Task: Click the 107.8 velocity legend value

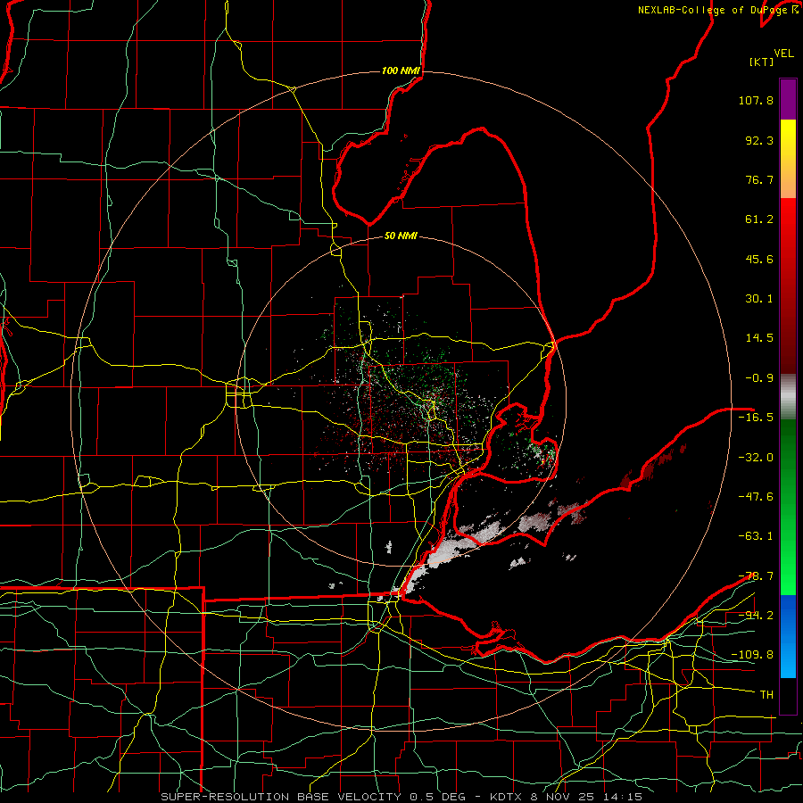Action: pyautogui.click(x=756, y=100)
